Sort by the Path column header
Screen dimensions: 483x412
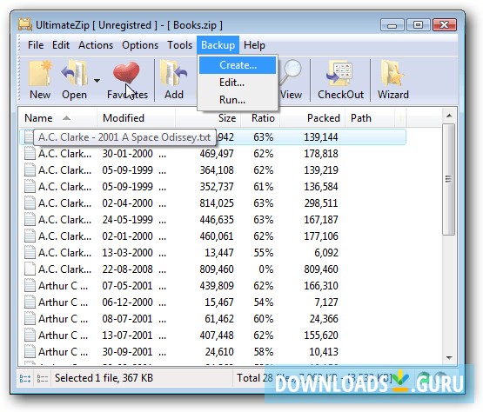pyautogui.click(x=370, y=118)
